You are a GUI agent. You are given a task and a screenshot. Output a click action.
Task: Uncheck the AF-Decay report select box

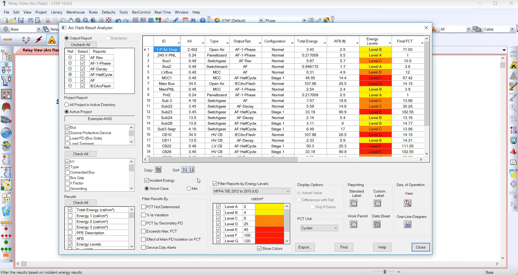(x=83, y=69)
